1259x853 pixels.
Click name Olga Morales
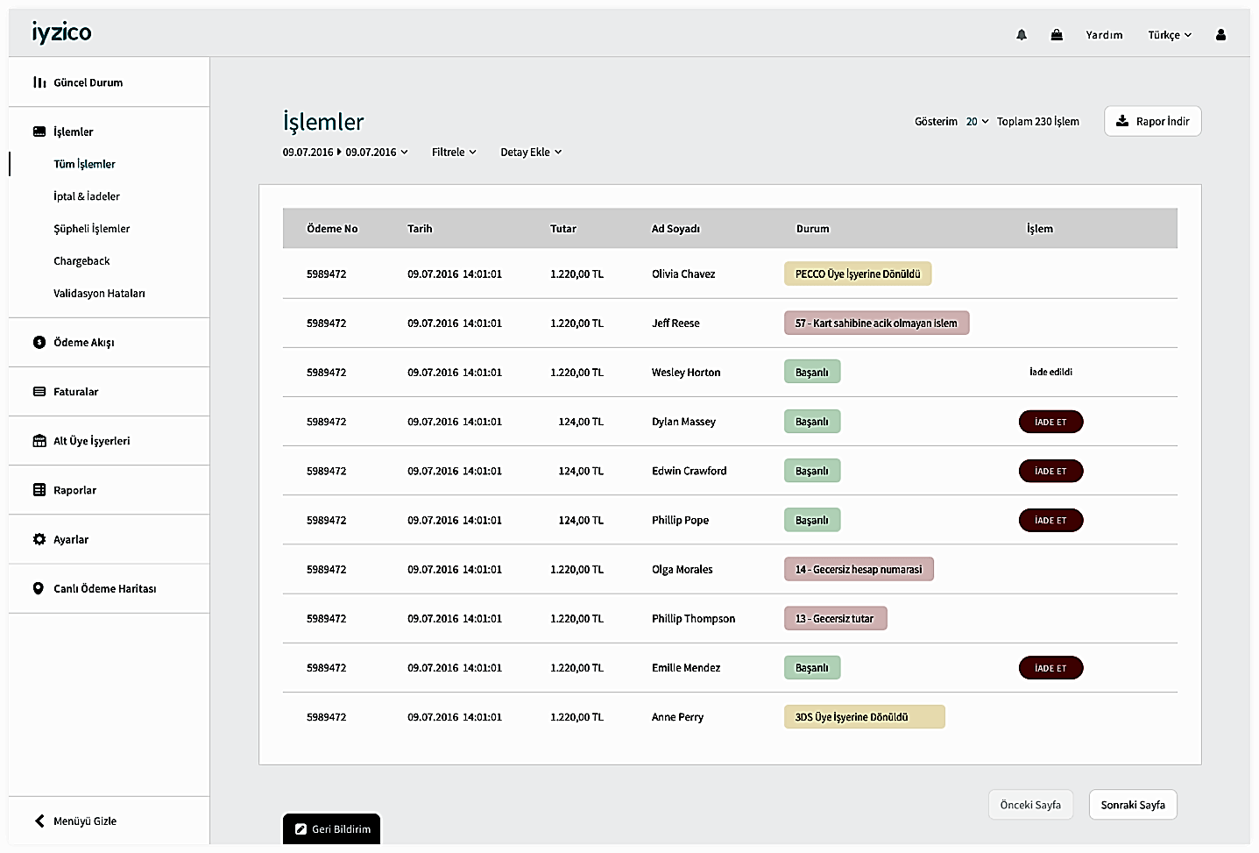point(682,570)
